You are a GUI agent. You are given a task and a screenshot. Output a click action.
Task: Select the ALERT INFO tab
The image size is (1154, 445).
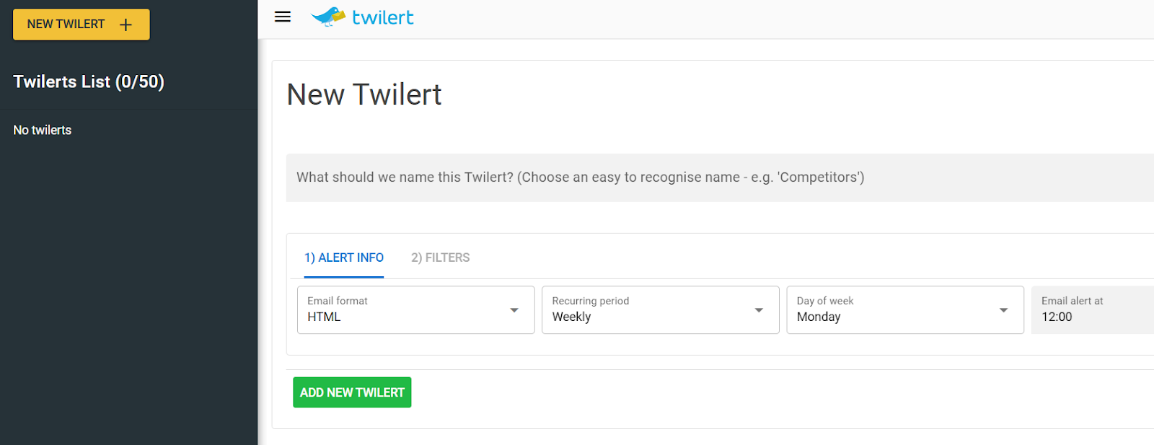344,257
